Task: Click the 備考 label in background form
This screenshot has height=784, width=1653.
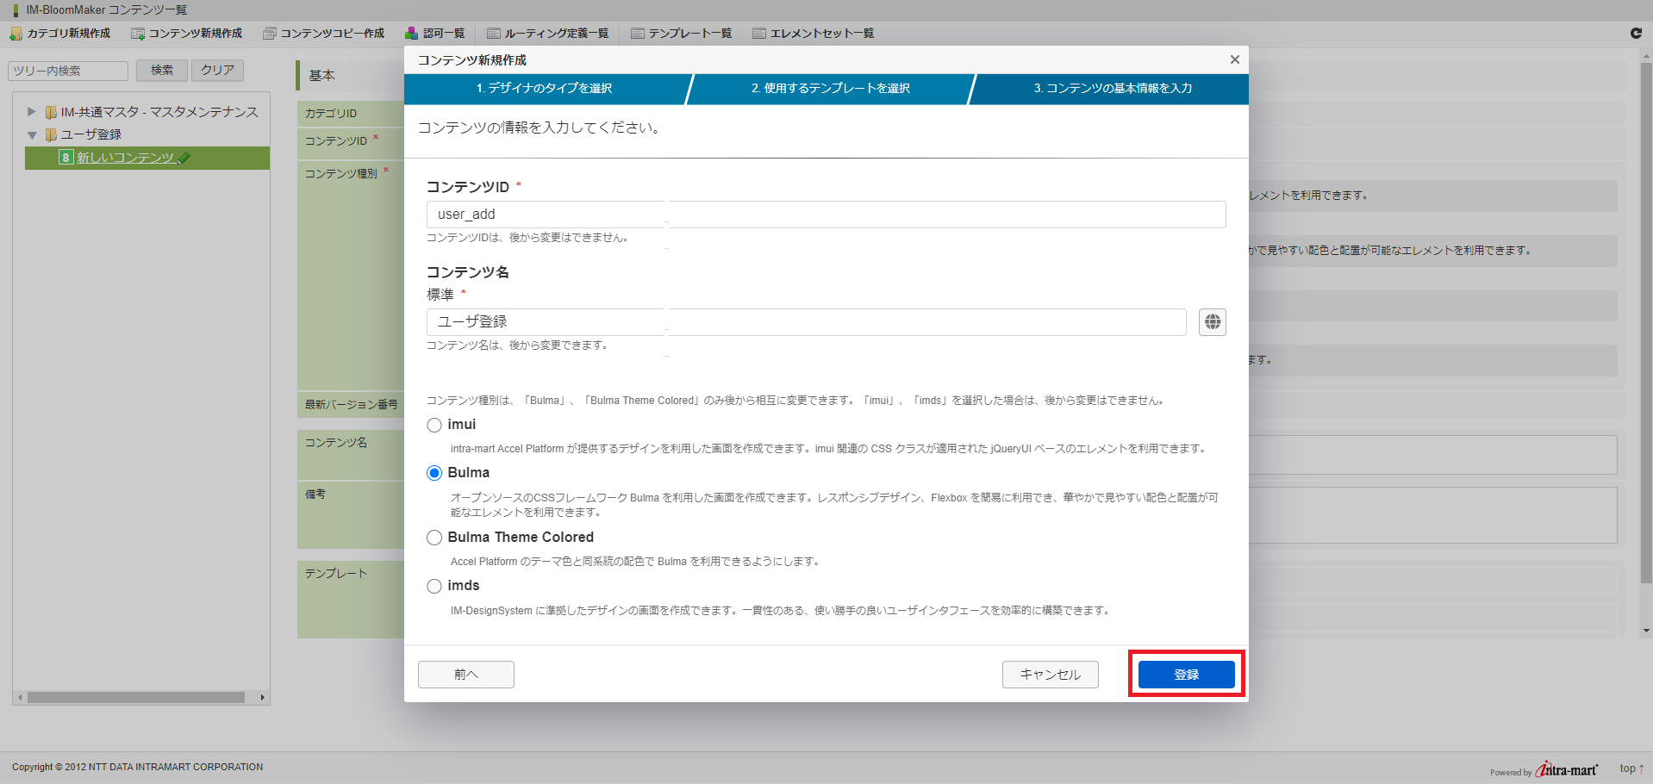Action: (315, 495)
